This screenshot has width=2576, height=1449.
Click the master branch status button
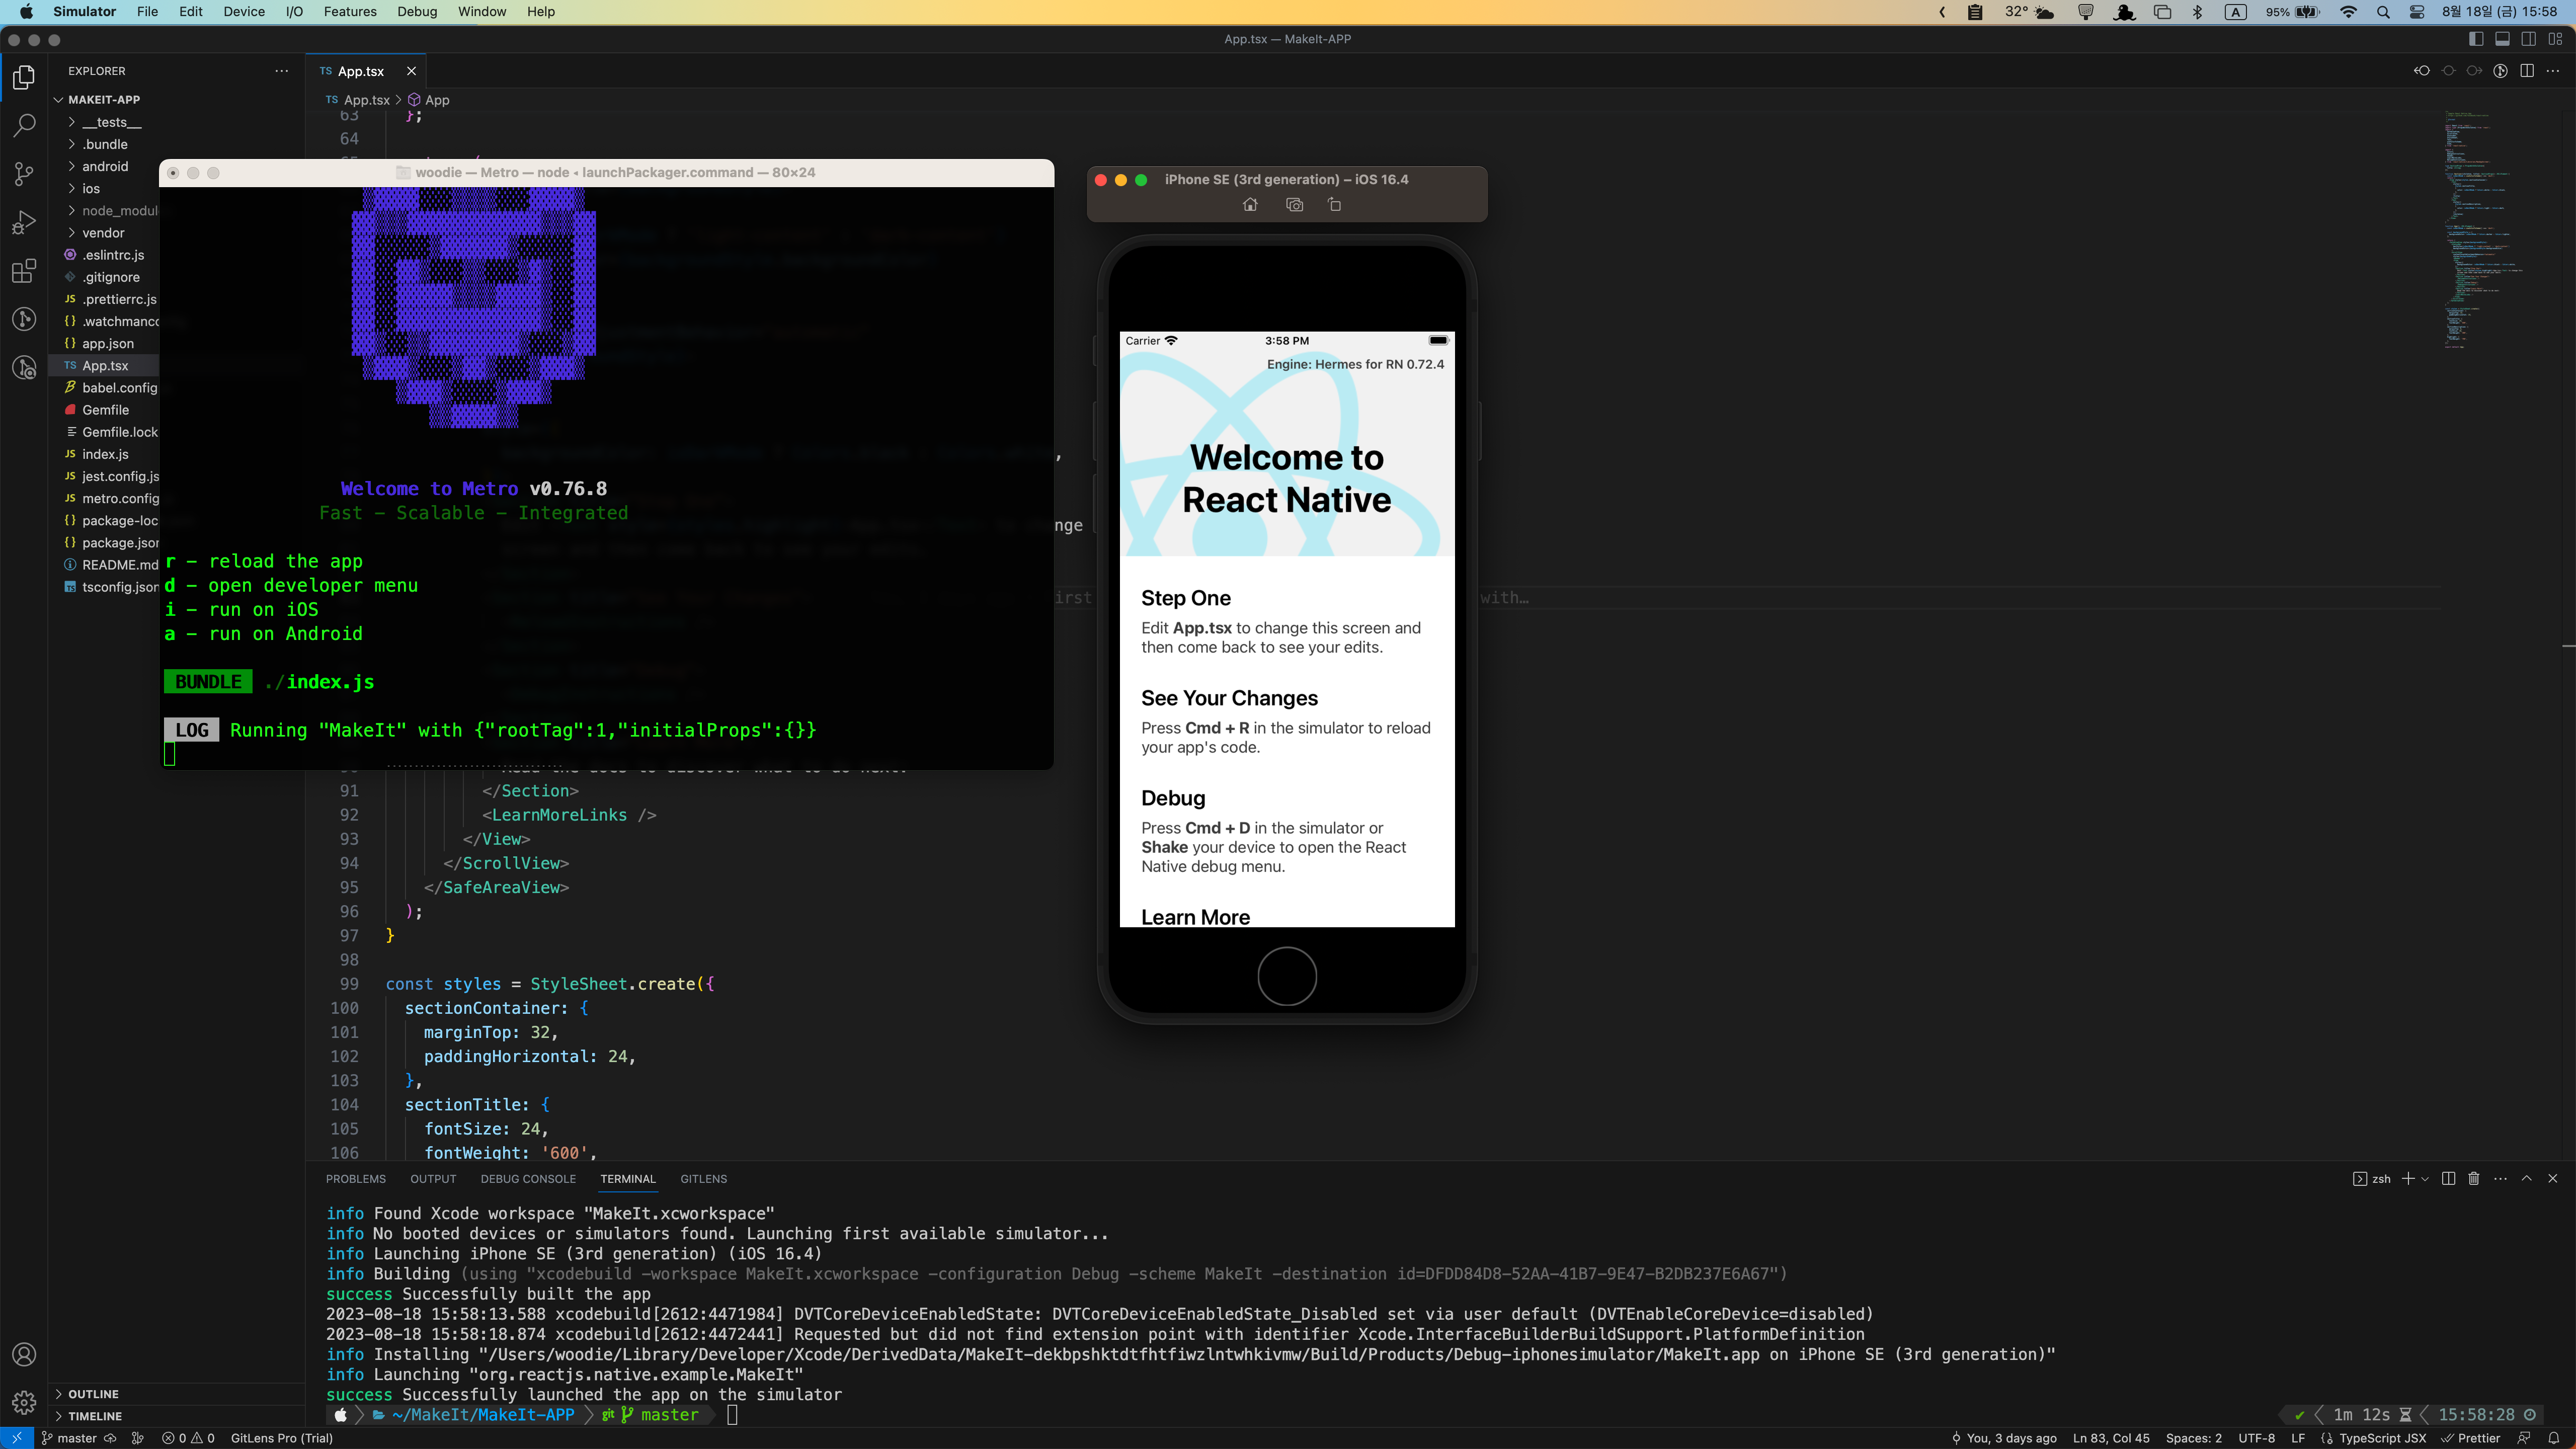(x=69, y=1438)
